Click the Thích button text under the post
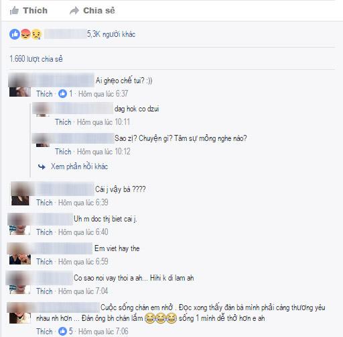Image resolution: width=343 pixels, height=337 pixels. click(36, 10)
